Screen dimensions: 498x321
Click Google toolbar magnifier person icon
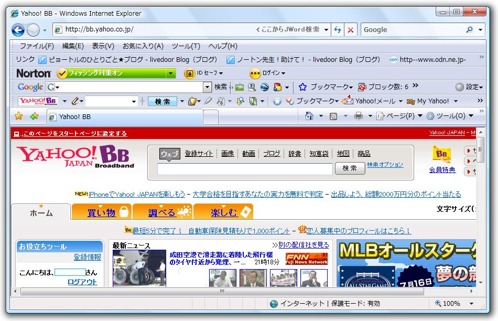tap(252, 87)
